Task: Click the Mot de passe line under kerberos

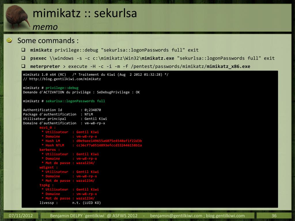Action: 68,163
